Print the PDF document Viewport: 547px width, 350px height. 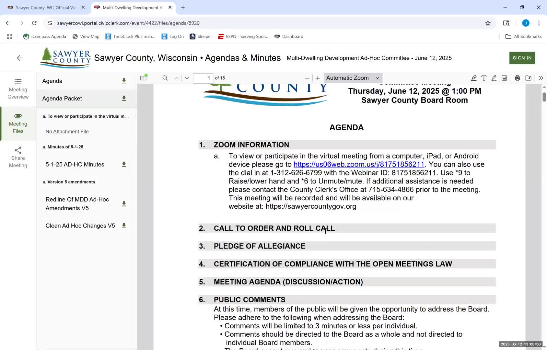(x=518, y=78)
